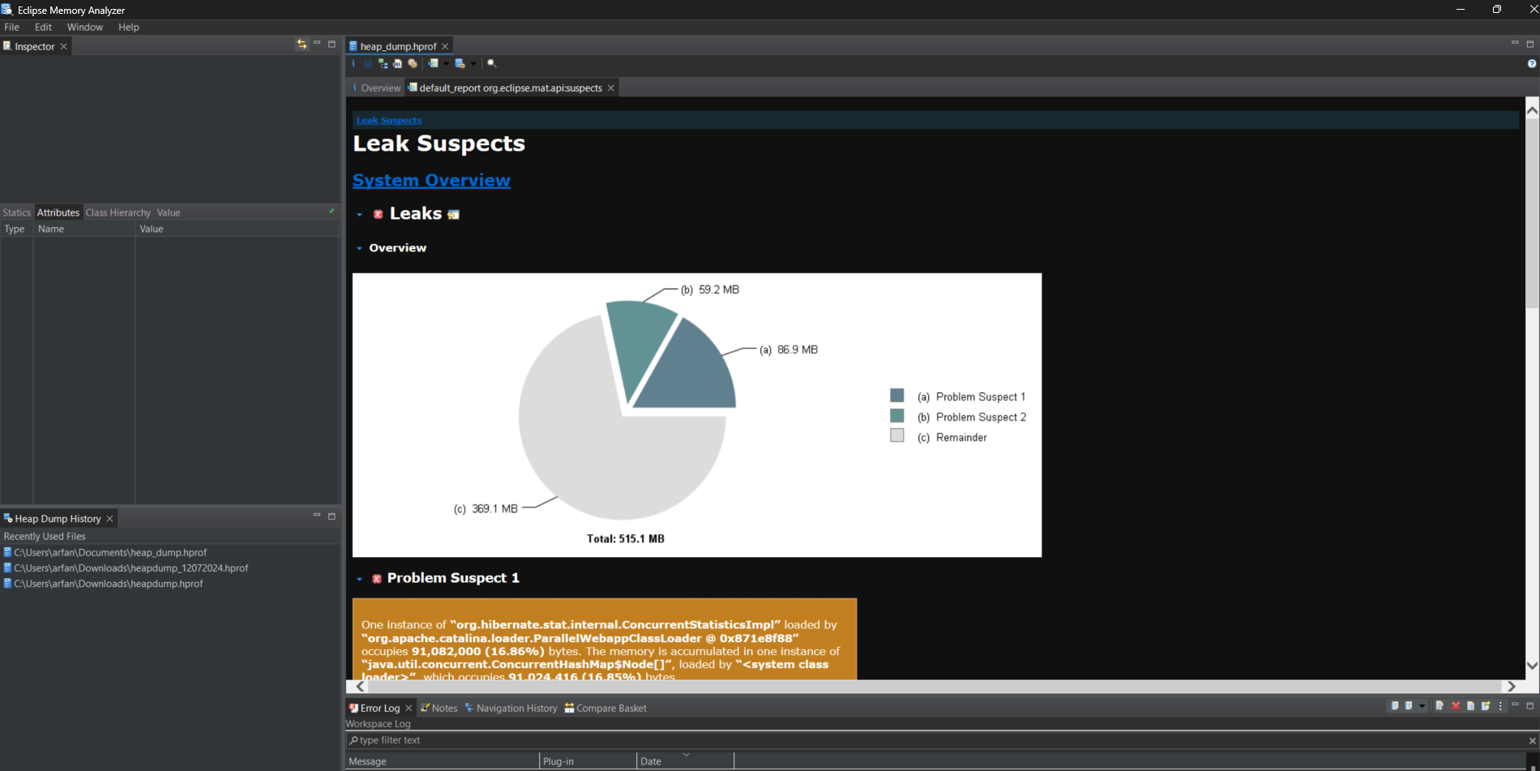Viewport: 1540px width, 771px height.
Task: Open Downloads\heapdump.hprof from recent files
Action: 104,583
